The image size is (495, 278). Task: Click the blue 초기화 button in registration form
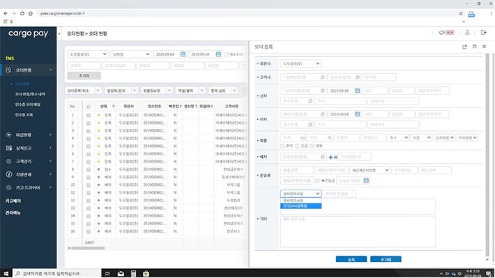point(386,259)
